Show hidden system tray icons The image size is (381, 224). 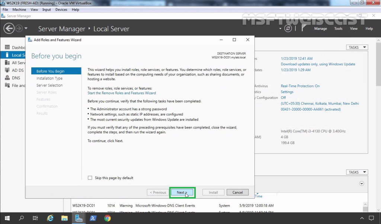(x=362, y=218)
